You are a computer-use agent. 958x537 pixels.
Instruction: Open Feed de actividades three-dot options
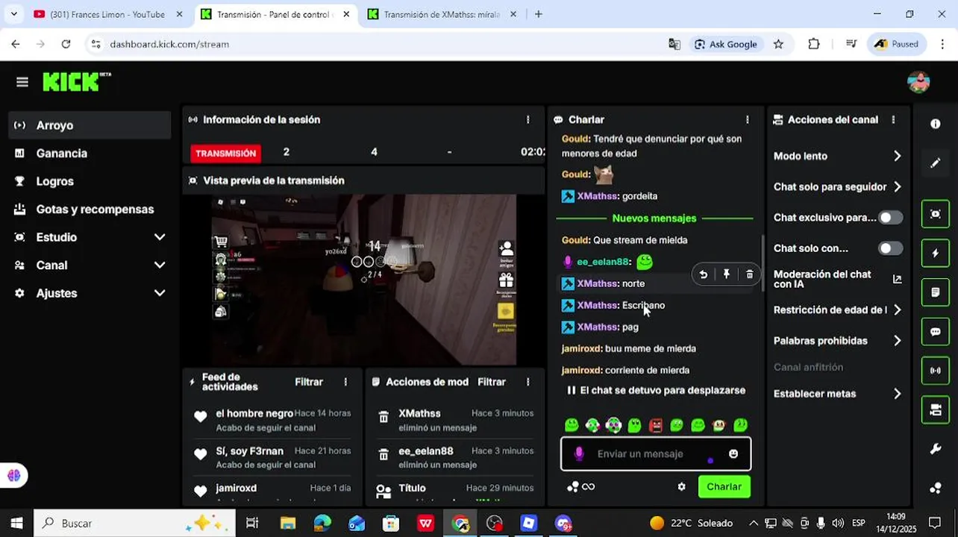click(345, 382)
